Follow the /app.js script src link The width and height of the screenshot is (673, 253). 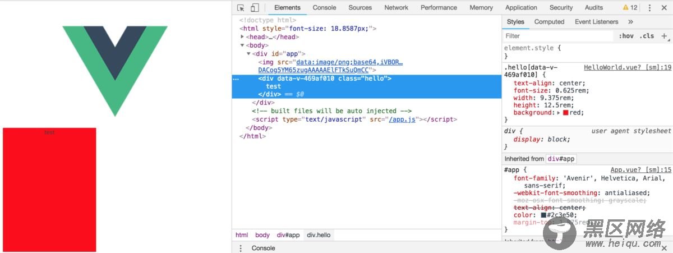[402, 119]
